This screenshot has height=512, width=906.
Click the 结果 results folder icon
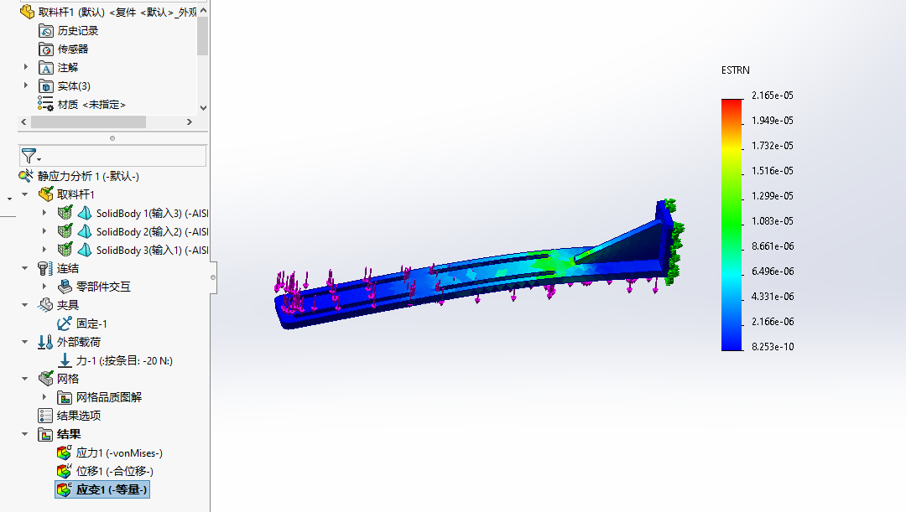click(x=45, y=434)
